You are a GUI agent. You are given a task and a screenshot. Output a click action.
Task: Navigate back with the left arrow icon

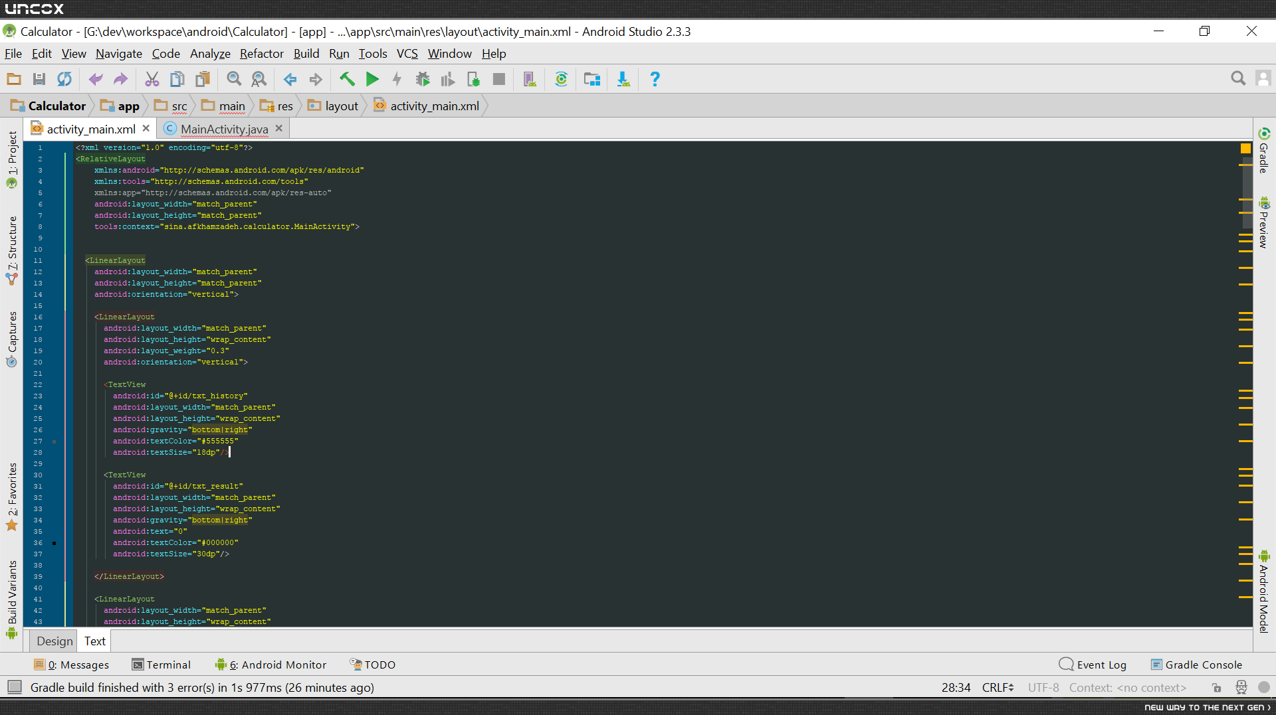[290, 80]
